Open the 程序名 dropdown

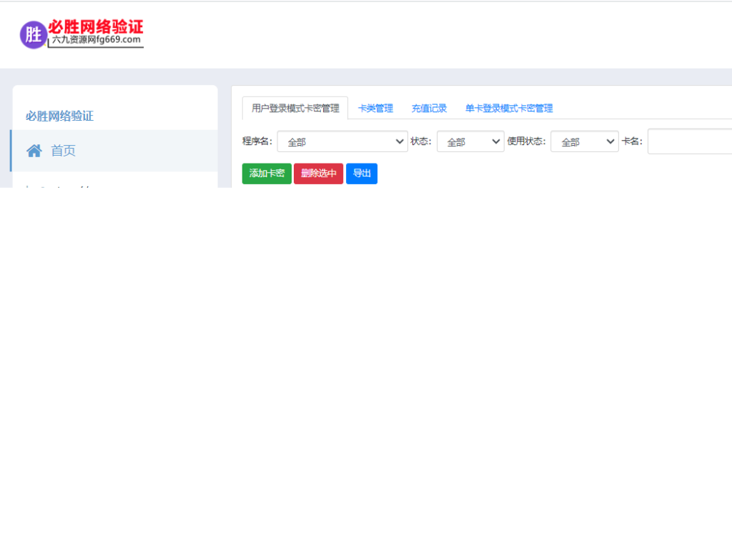coord(342,141)
